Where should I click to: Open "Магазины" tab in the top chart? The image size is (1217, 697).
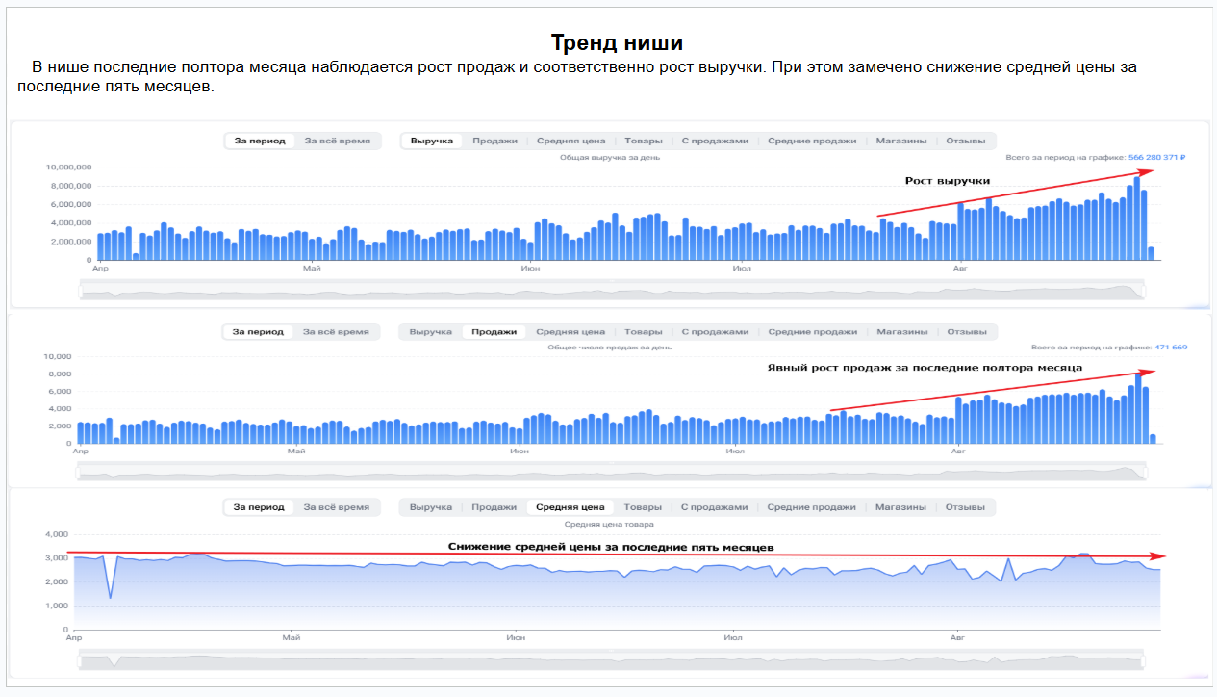[901, 141]
